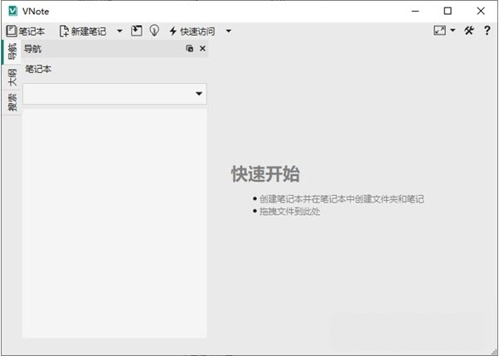Image resolution: width=499 pixels, height=356 pixels.
Task: Switch to the 搜索 search tab
Action: coord(11,102)
